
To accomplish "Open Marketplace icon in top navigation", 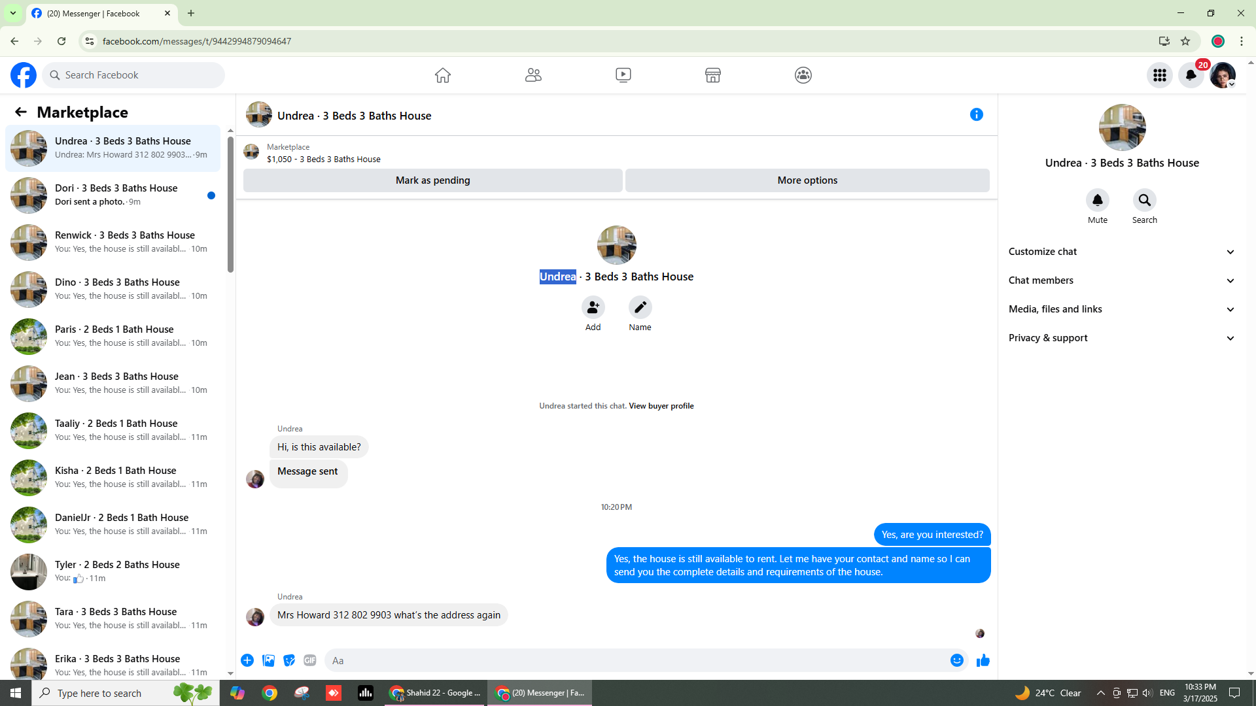I will click(713, 75).
